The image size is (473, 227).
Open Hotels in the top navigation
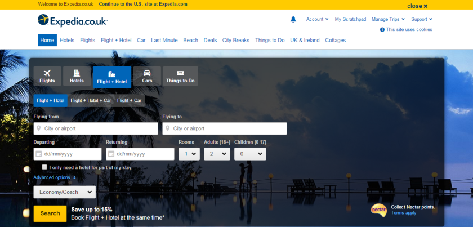67,40
